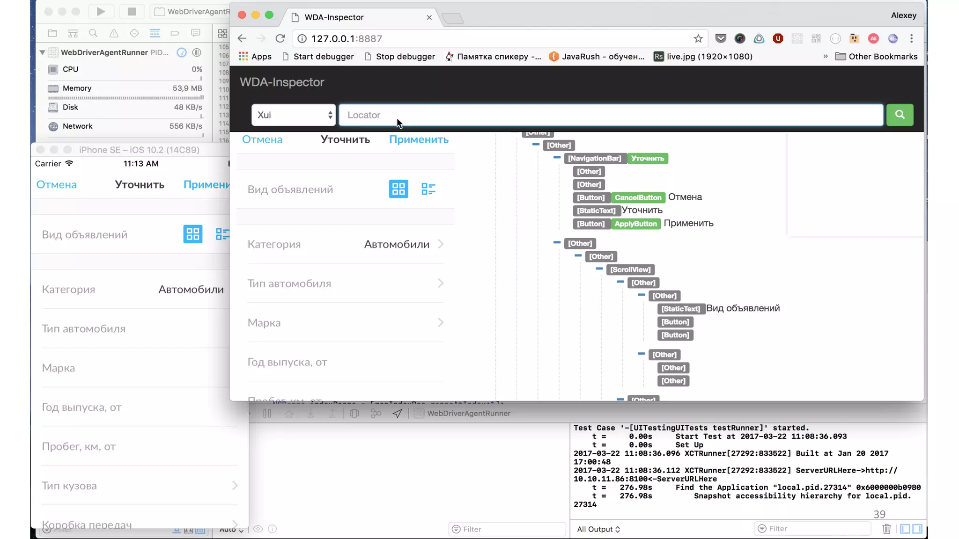
Task: Click simulate location arrow icon
Action: click(x=397, y=413)
